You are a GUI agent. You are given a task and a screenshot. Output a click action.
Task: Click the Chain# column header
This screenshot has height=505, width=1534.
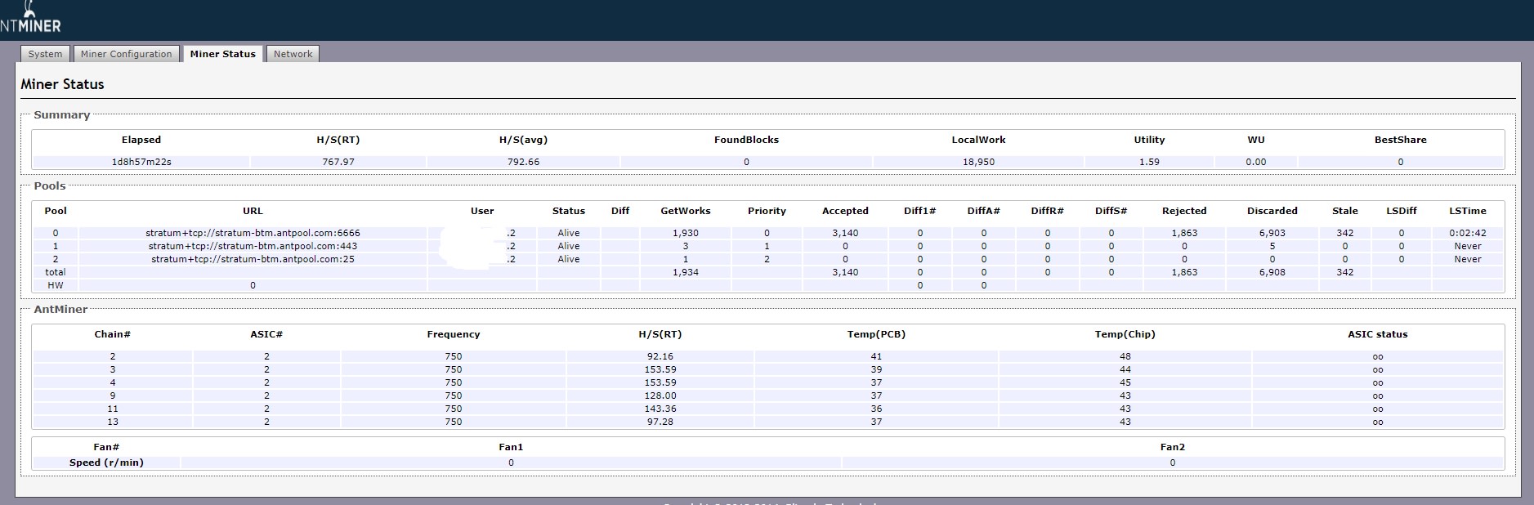coord(113,334)
